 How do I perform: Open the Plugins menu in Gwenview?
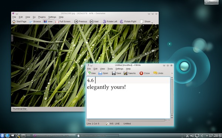(42, 17)
